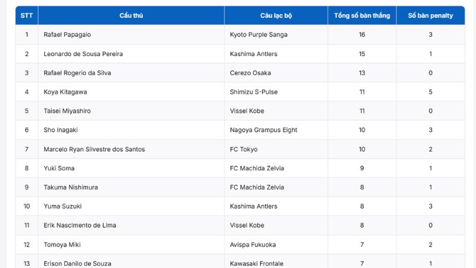Image resolution: width=476 pixels, height=268 pixels.
Task: Click Sho Inagaki's name
Action: [x=61, y=130]
